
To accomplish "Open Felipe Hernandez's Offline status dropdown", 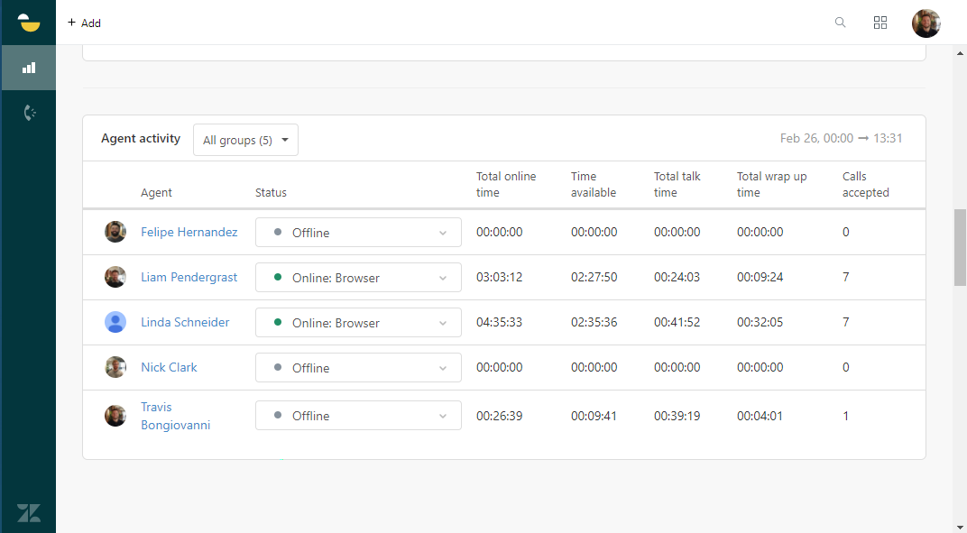I will tap(358, 233).
